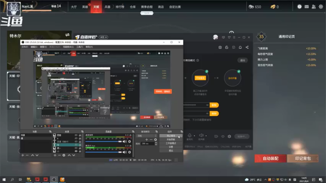Screen dimensions: 326x183
Task: Open the 工具(T) menu in OBS
Action: click(79, 47)
